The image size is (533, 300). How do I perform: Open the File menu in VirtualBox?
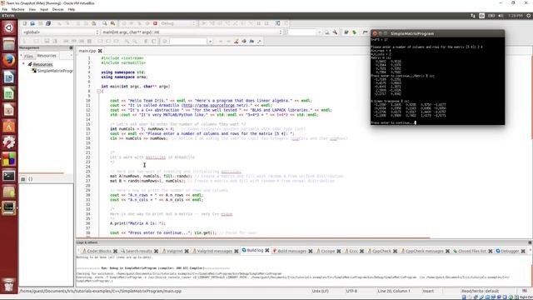4,9
